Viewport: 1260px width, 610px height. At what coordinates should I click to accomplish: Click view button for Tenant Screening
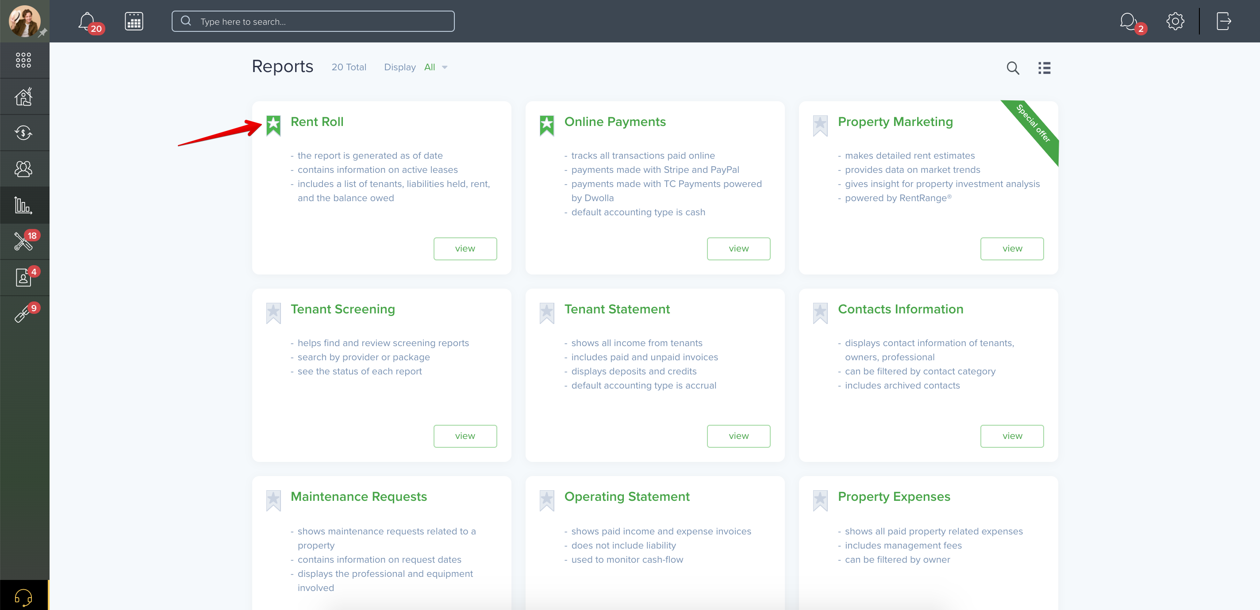point(465,436)
